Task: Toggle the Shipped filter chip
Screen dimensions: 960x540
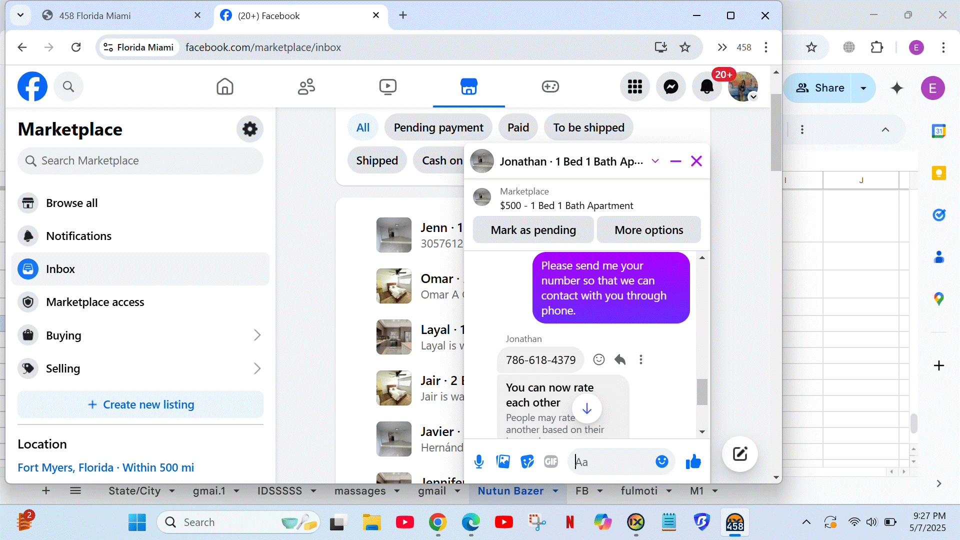Action: (x=376, y=160)
